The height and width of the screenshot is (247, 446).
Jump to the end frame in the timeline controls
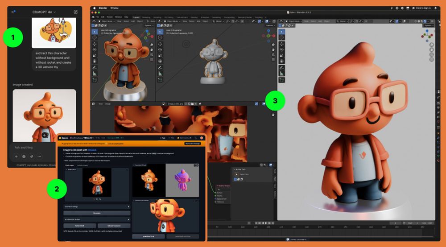pyautogui.click(x=273, y=223)
